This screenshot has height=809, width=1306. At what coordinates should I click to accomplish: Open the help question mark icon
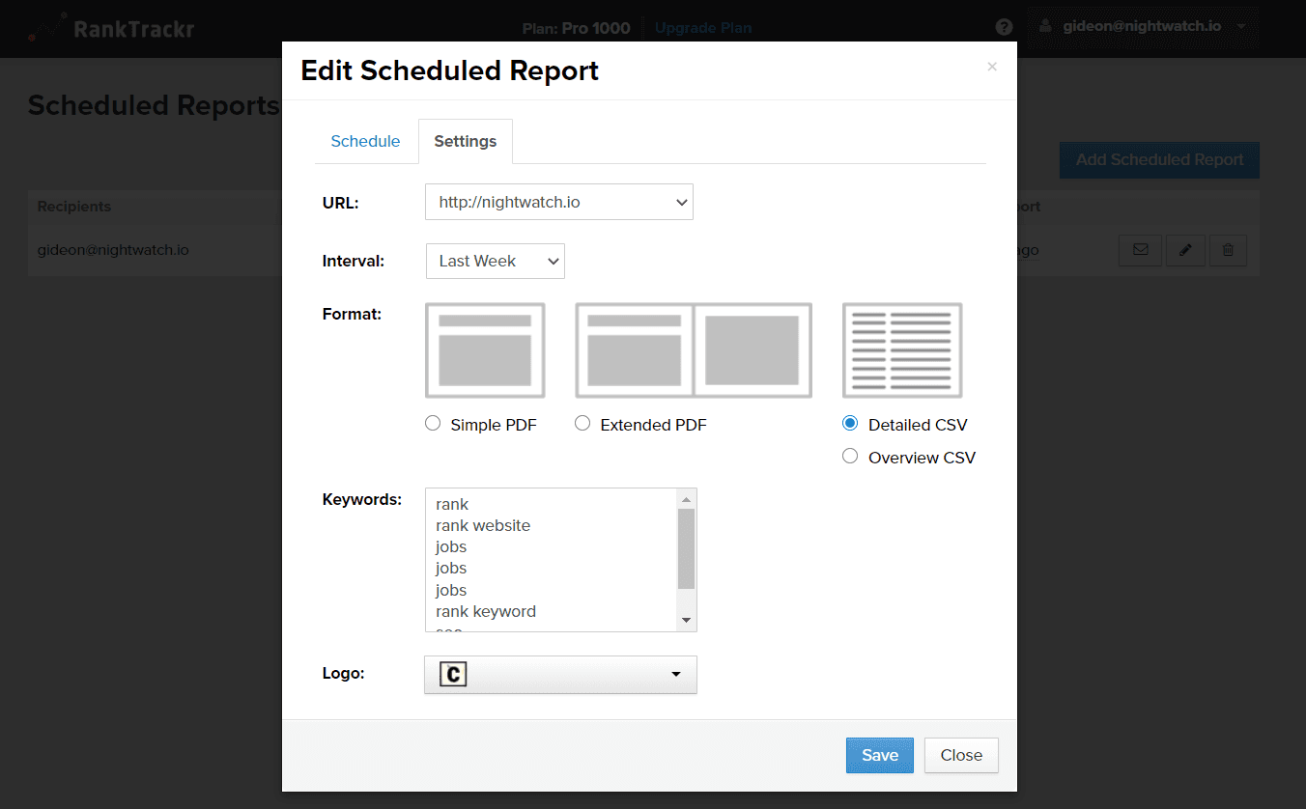[1004, 27]
